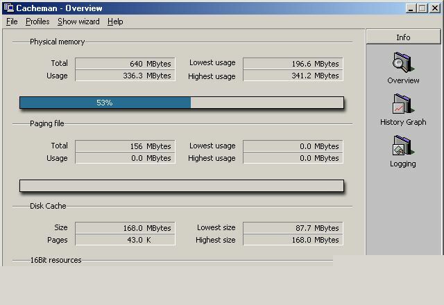Click the Highest size label
Screen dimensions: 444x305
[x=216, y=240]
